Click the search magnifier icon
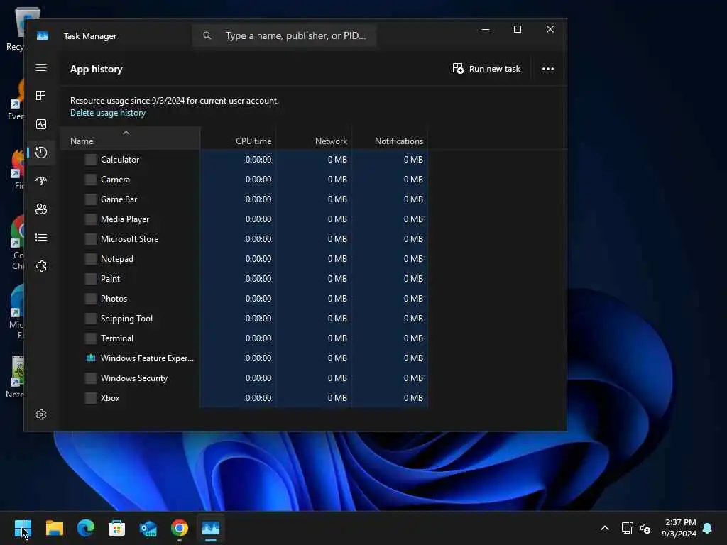 [x=207, y=35]
